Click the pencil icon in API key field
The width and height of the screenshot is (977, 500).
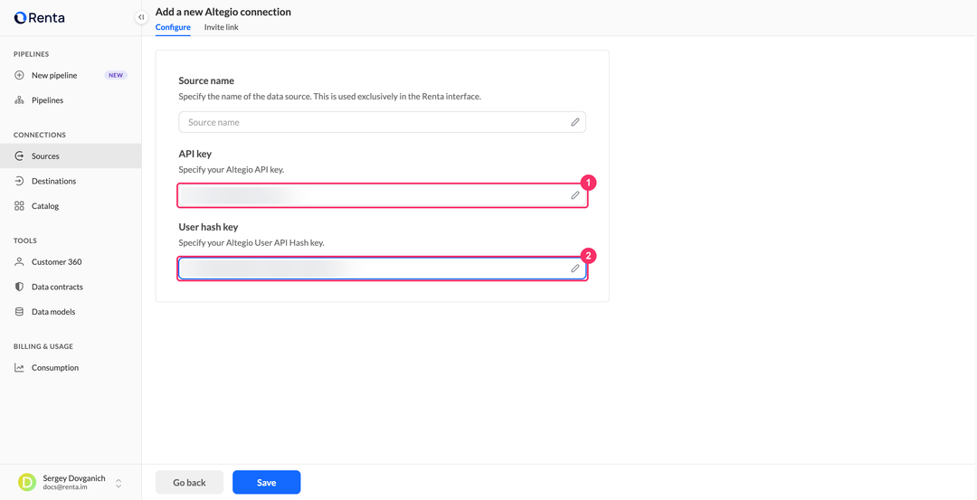575,195
